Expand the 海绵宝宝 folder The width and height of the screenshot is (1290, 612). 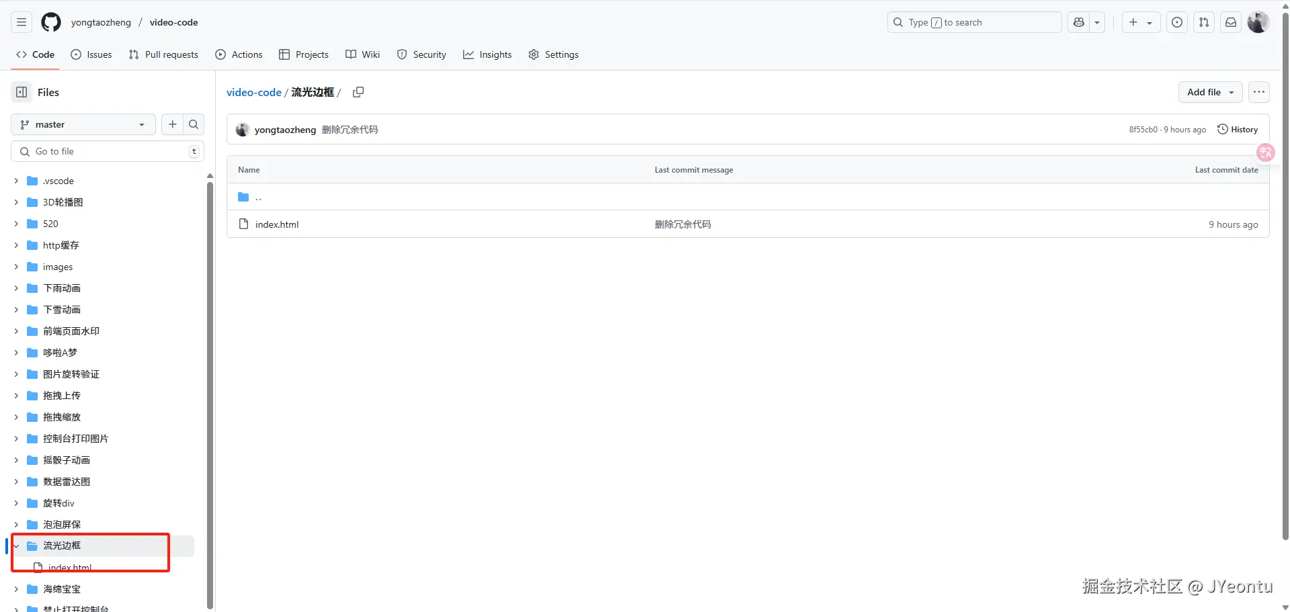(x=16, y=589)
